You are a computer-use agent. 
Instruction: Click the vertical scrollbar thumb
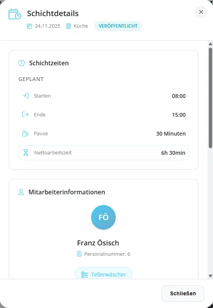210,98
